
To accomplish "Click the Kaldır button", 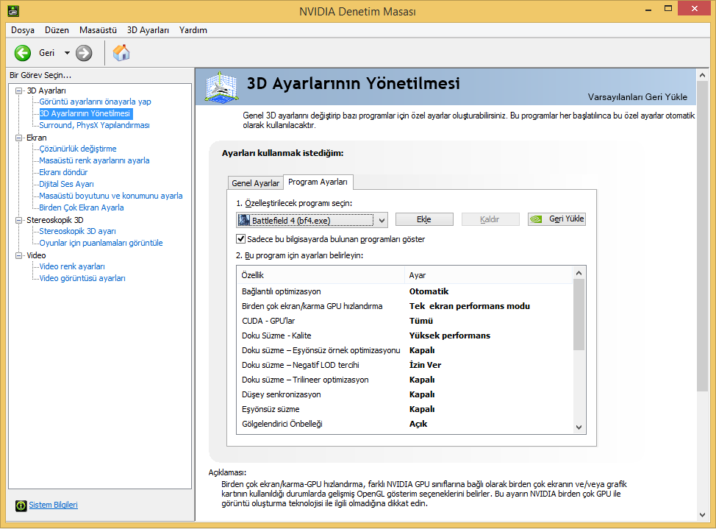I will coord(490,219).
